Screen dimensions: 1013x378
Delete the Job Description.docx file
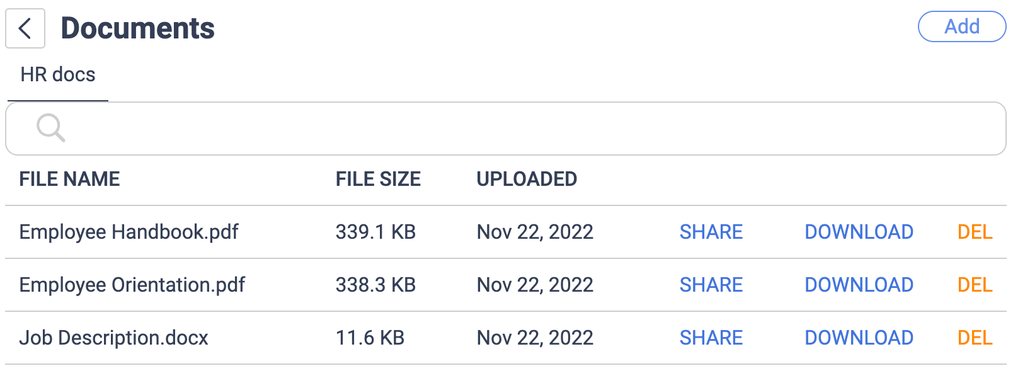coord(975,338)
